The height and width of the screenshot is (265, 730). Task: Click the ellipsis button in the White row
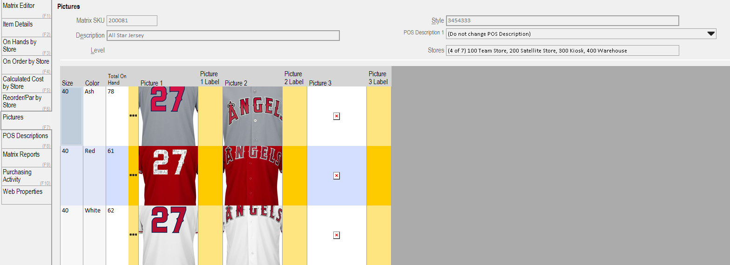(133, 235)
